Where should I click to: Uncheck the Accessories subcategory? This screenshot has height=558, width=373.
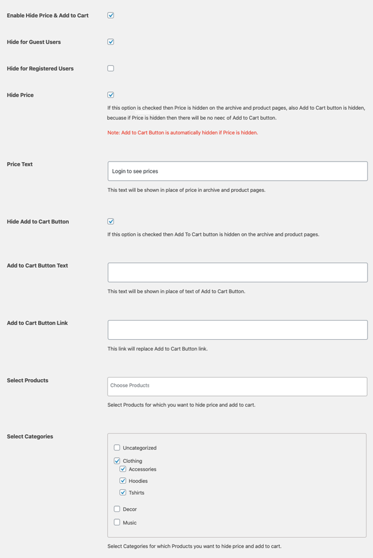tap(123, 469)
